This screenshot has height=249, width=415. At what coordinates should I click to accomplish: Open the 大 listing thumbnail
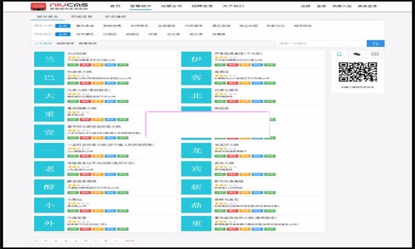tap(49, 96)
